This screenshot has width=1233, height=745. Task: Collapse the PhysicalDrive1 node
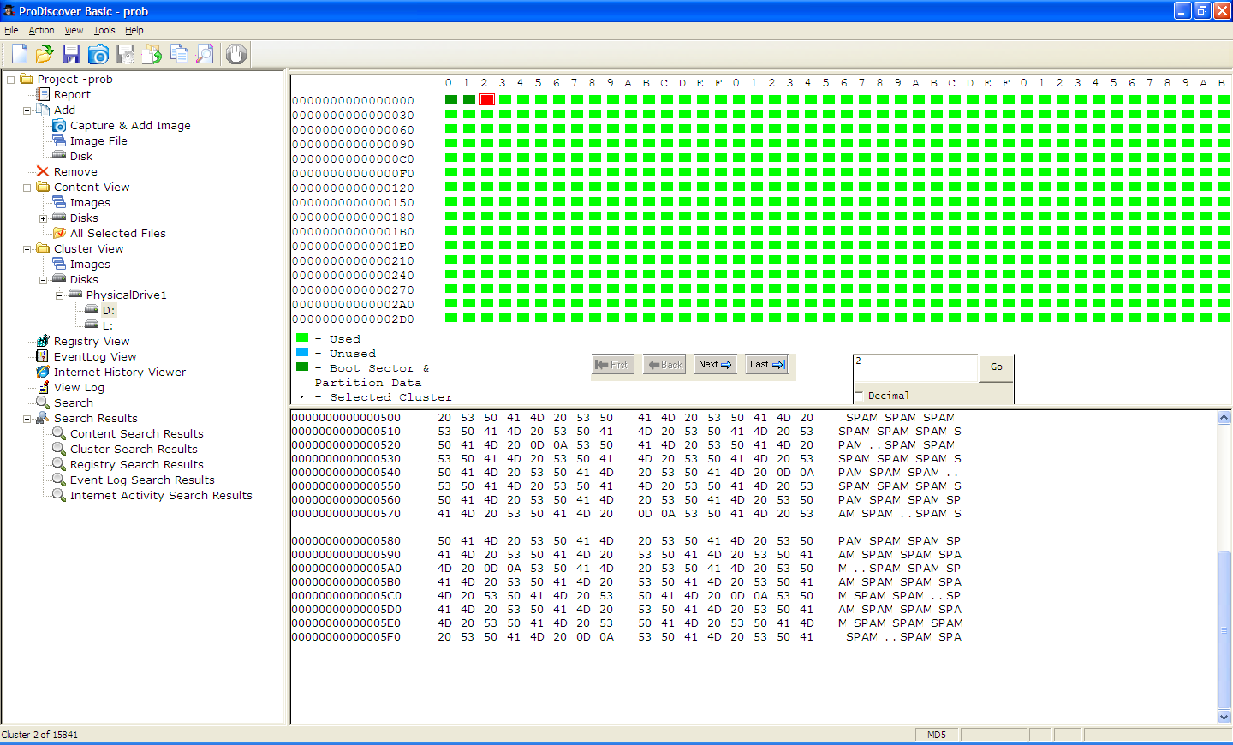(60, 295)
